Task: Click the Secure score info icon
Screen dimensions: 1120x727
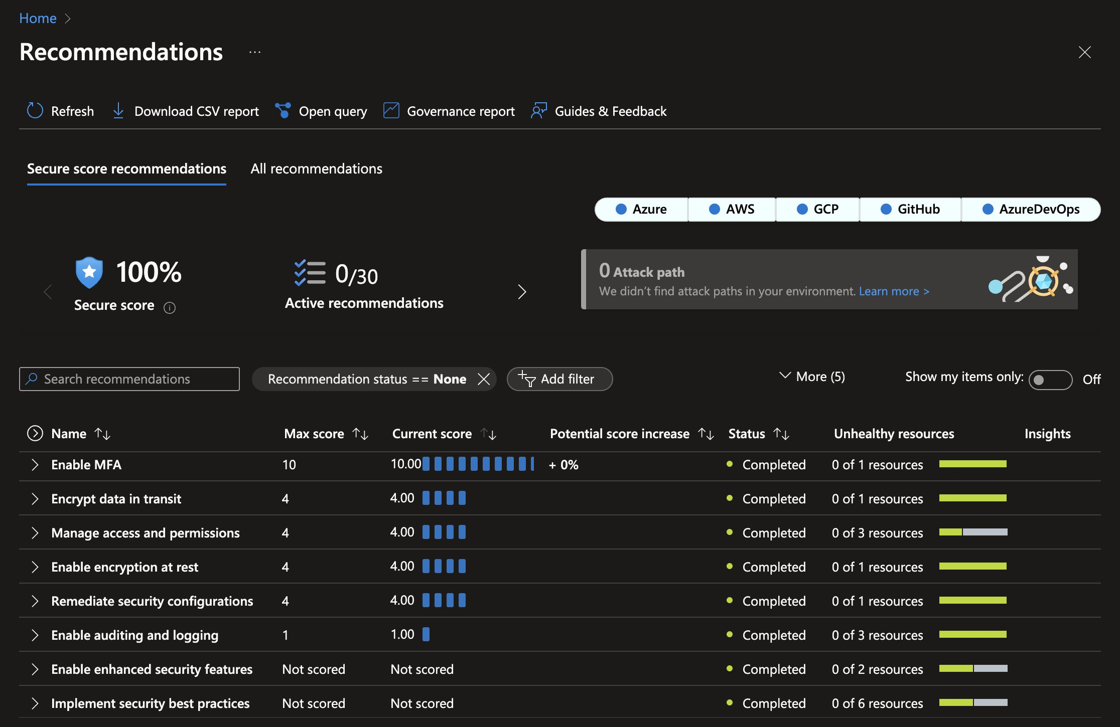Action: 170,308
